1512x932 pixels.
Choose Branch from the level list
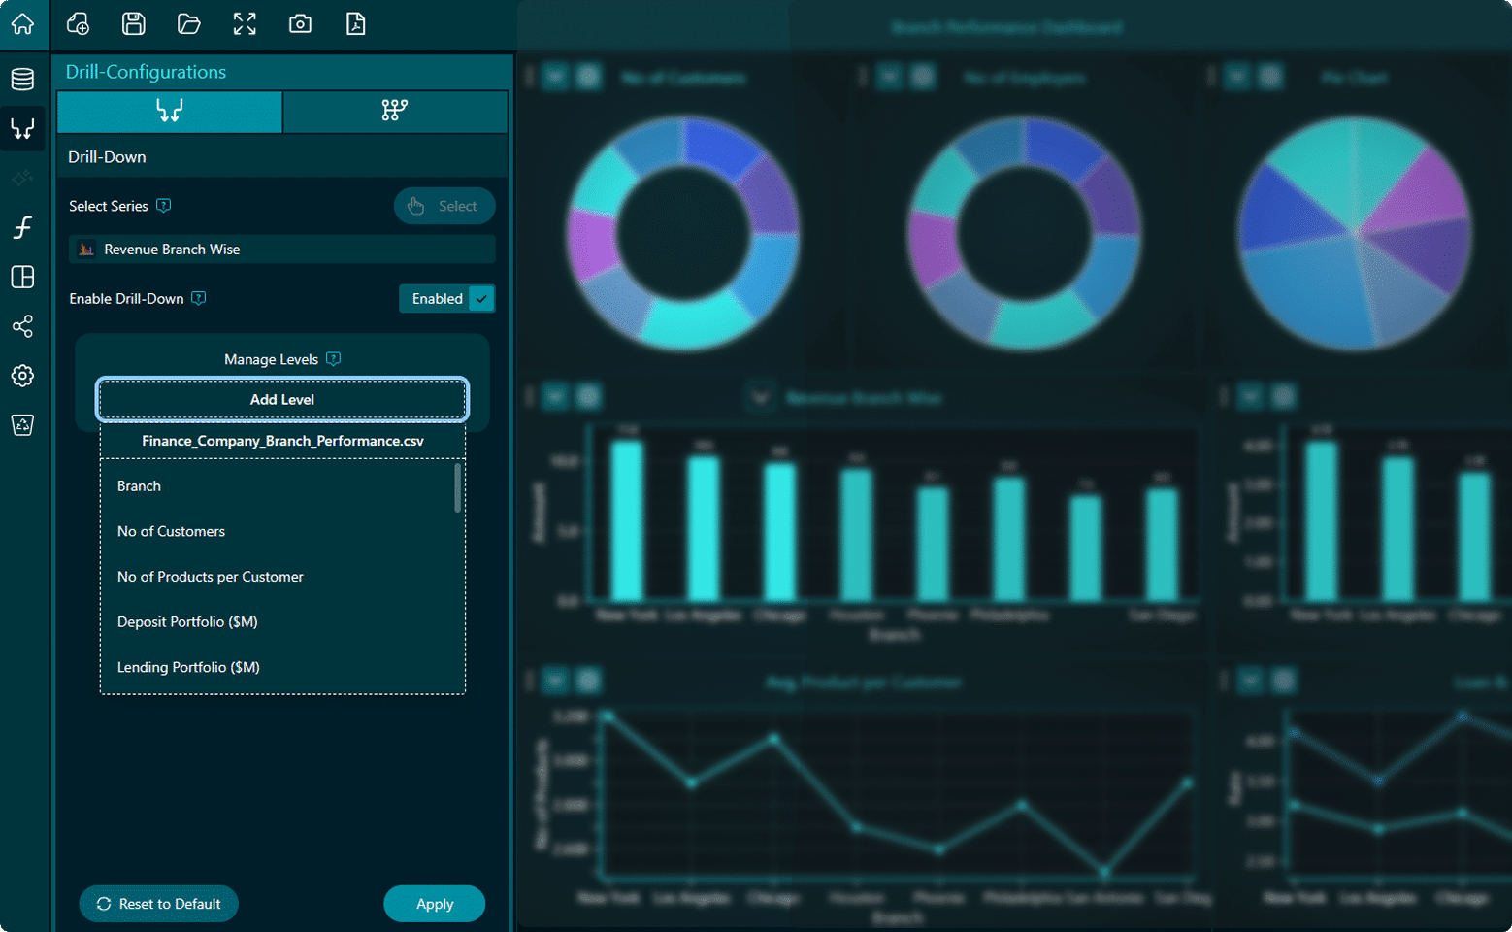tap(139, 486)
